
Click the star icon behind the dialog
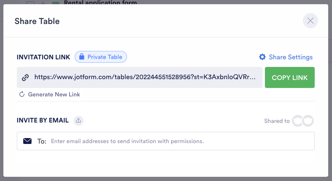pyautogui.click(x=43, y=3)
